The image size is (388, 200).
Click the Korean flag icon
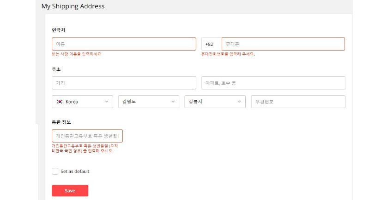coord(60,102)
